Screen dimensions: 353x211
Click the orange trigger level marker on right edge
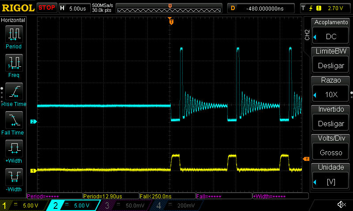pos(306,159)
